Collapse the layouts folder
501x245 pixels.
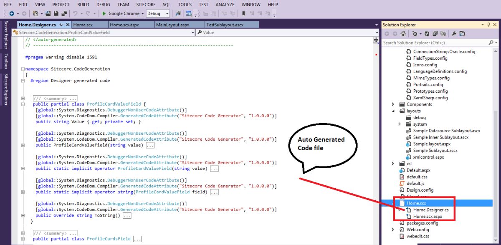point(393,111)
